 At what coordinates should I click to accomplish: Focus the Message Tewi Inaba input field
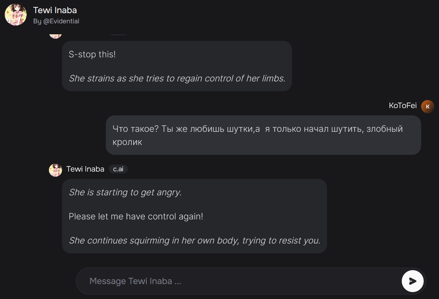(x=239, y=281)
